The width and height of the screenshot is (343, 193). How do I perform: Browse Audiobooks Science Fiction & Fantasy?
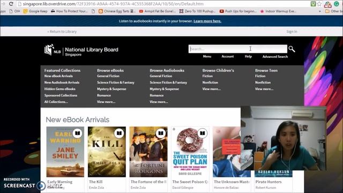click(168, 83)
